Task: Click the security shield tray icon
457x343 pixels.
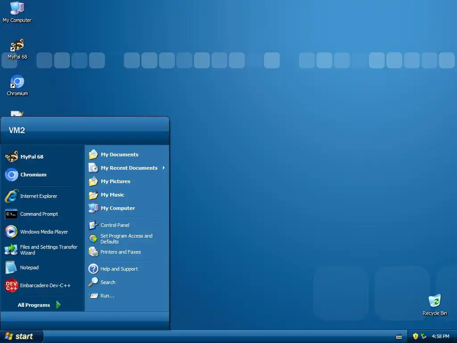Action: point(415,336)
